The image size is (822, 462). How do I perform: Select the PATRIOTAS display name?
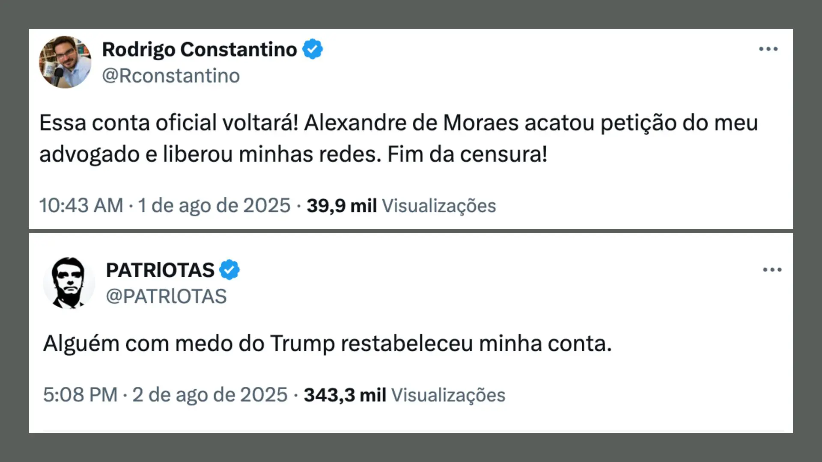[x=161, y=269]
